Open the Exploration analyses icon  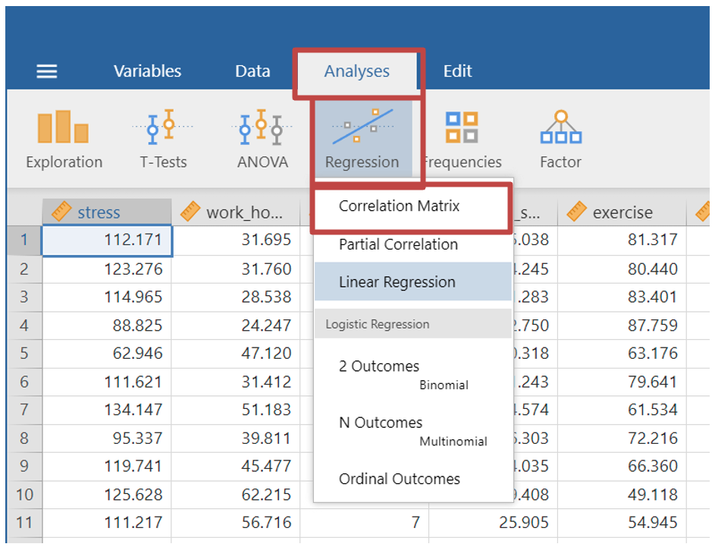click(64, 139)
